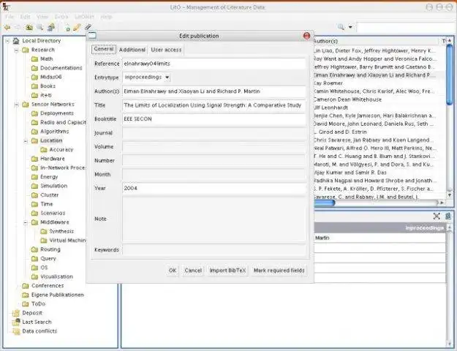Click the Deposit folder icon in the tree
The height and width of the screenshot is (351, 457).
tap(16, 313)
